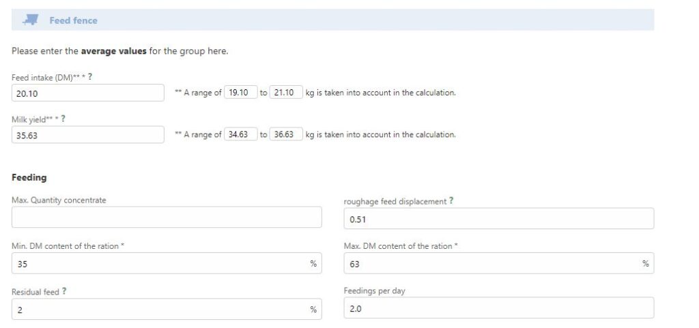Image resolution: width=699 pixels, height=328 pixels.
Task: Click the Feedings per day field
Action: pyautogui.click(x=498, y=308)
